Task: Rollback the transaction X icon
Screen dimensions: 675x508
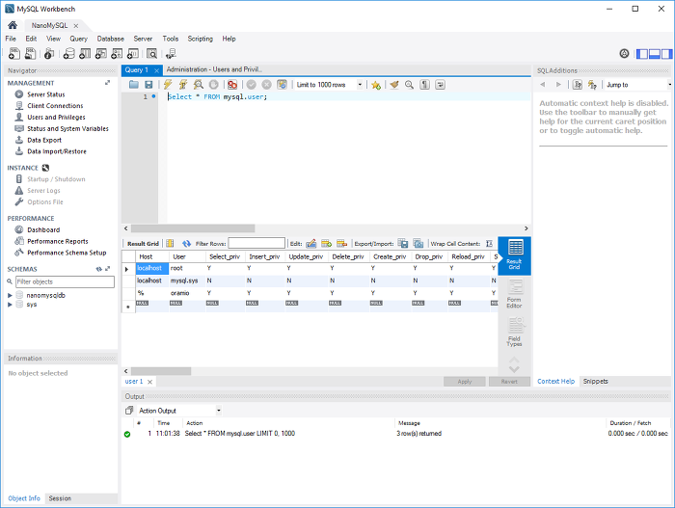Action: (x=267, y=85)
